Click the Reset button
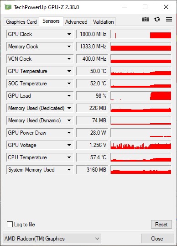 coord(161,225)
